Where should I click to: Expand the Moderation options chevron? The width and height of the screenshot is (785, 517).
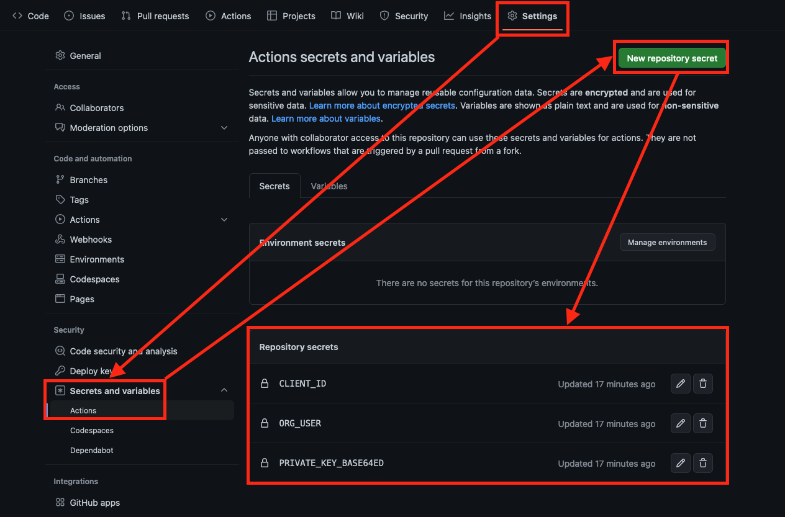(x=224, y=128)
